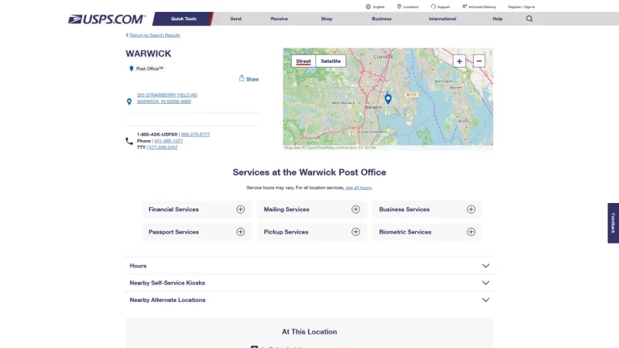
Task: Click the 800-275-8777 phone link
Action: point(195,135)
